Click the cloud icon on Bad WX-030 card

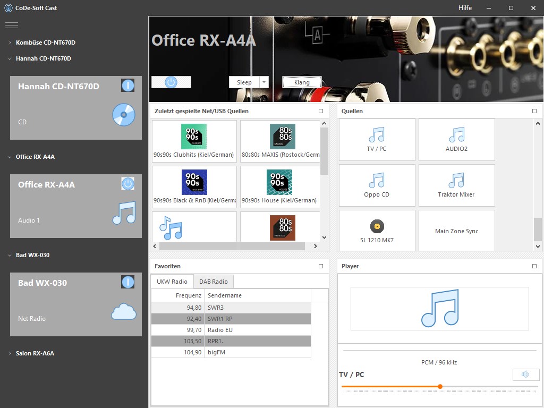tap(124, 311)
